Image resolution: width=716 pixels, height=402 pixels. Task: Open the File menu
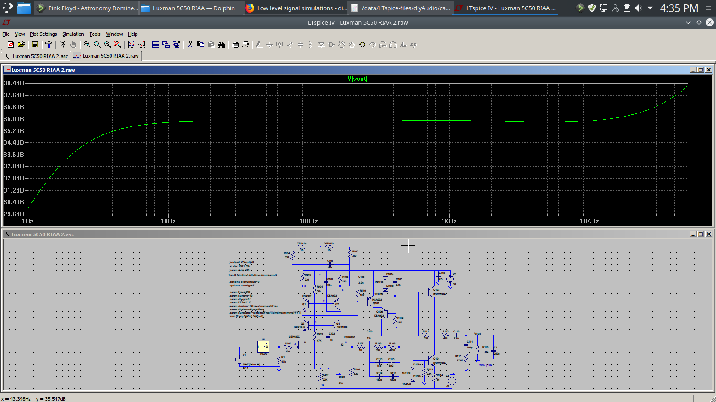6,34
